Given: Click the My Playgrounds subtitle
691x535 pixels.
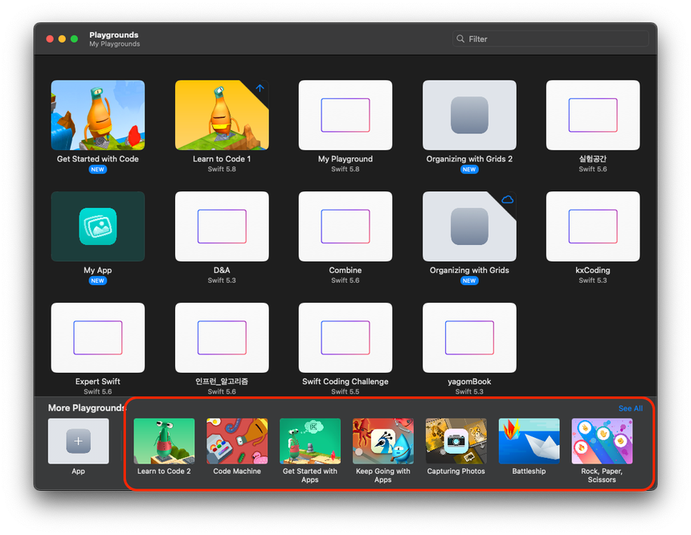Looking at the screenshot, I should tap(115, 44).
